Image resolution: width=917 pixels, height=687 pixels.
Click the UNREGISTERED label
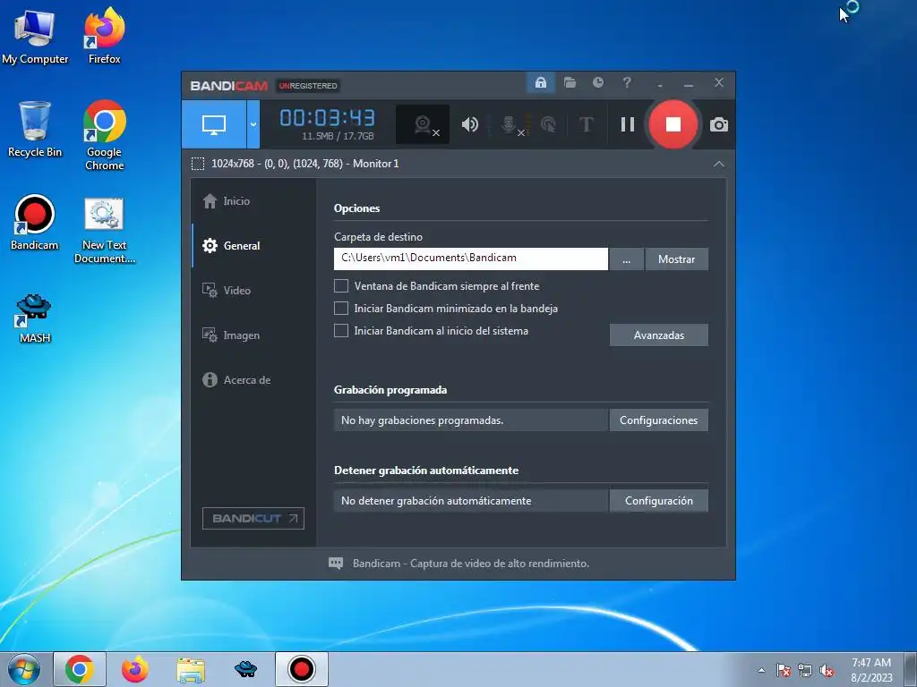tap(308, 86)
